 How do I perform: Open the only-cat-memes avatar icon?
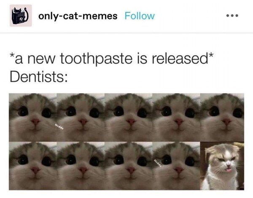[21, 16]
